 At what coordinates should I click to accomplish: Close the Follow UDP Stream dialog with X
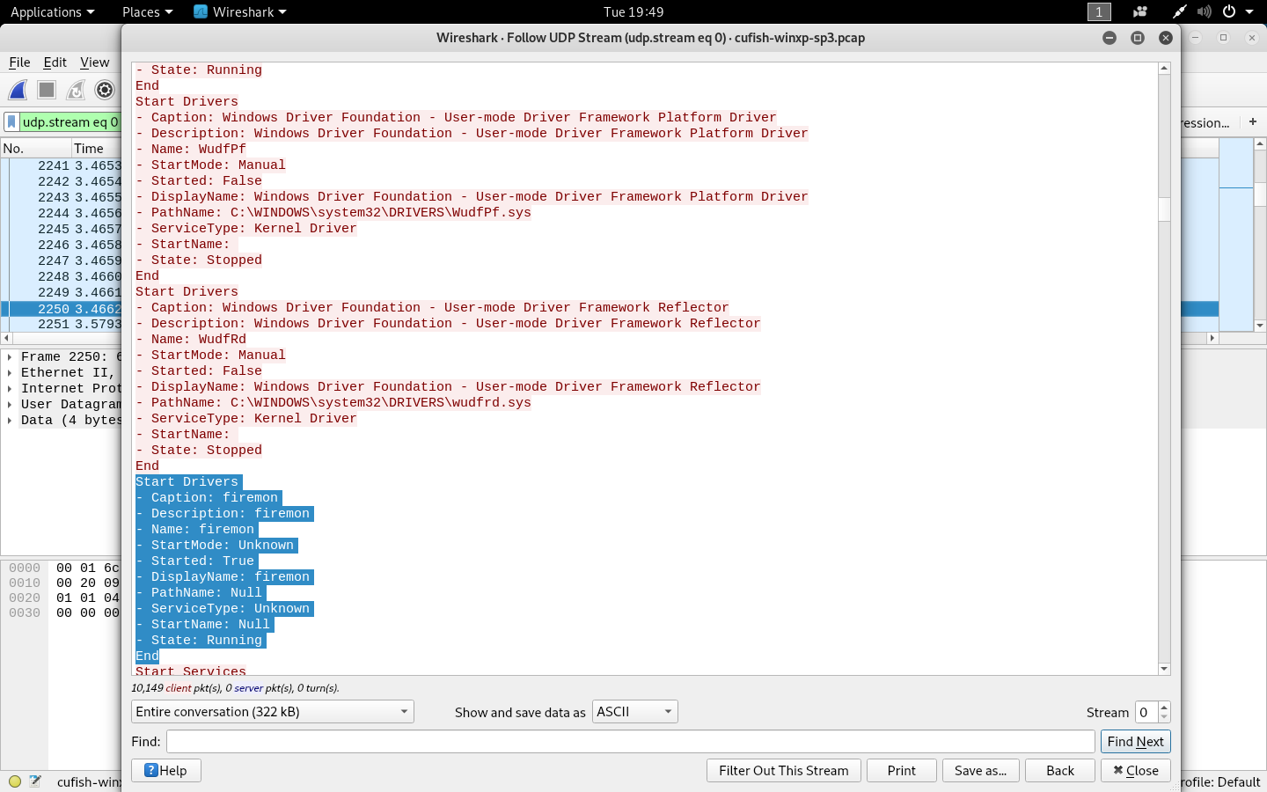[1166, 38]
